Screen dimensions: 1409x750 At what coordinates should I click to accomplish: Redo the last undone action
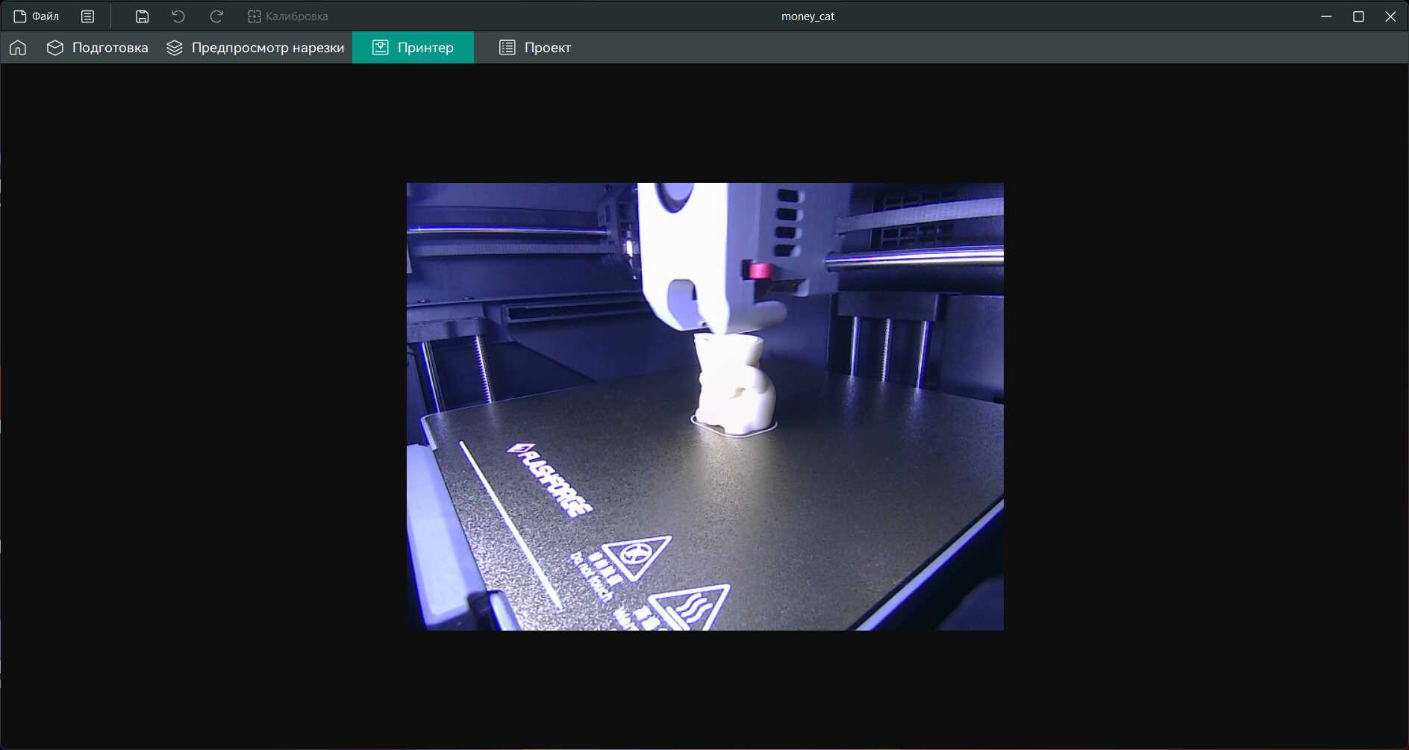tap(216, 16)
